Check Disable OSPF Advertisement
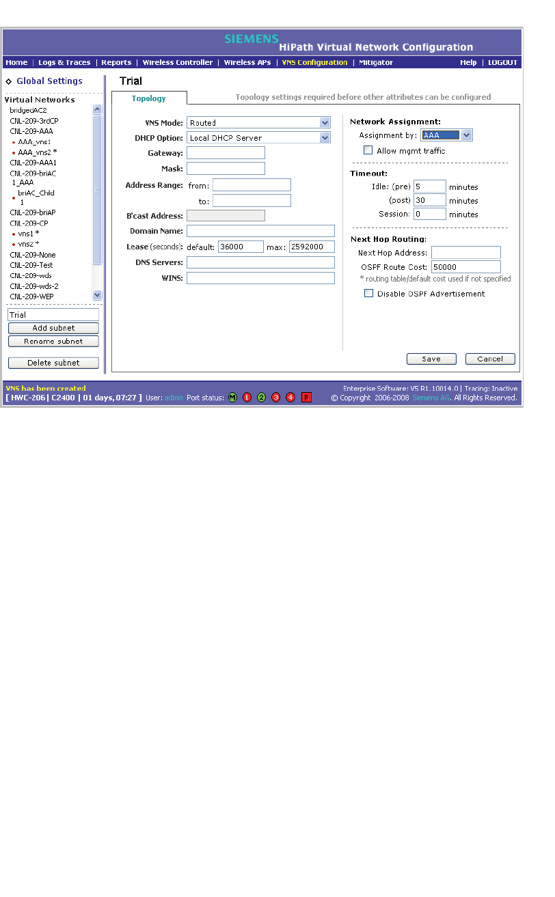 click(x=368, y=294)
